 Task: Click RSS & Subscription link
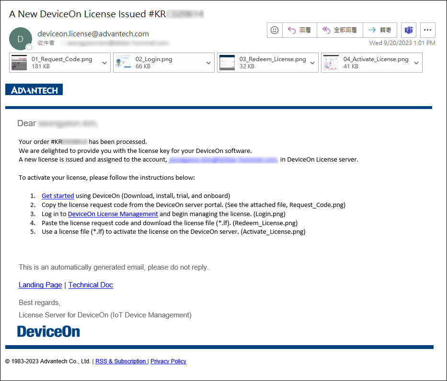click(x=121, y=361)
